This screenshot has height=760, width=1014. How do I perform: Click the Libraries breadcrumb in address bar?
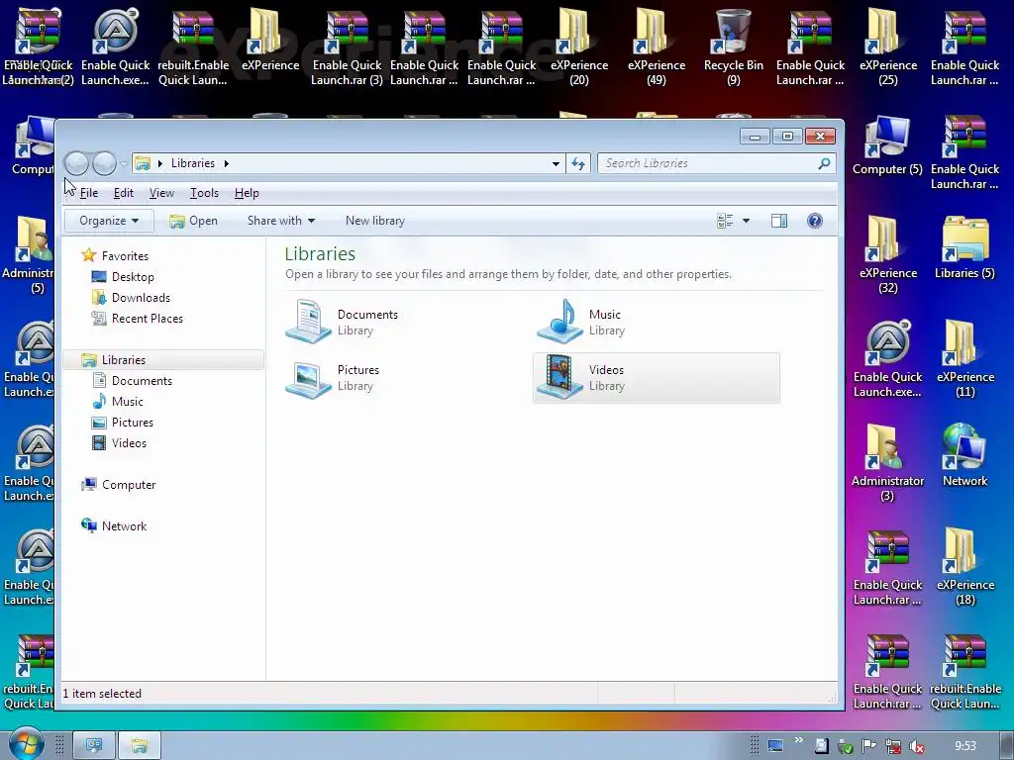(193, 163)
